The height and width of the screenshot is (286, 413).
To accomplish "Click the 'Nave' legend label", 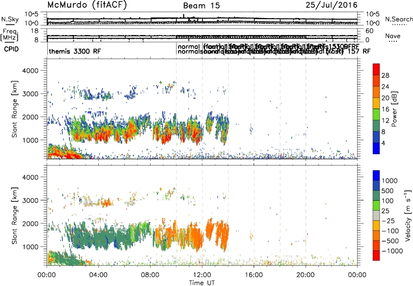I will pos(393,36).
